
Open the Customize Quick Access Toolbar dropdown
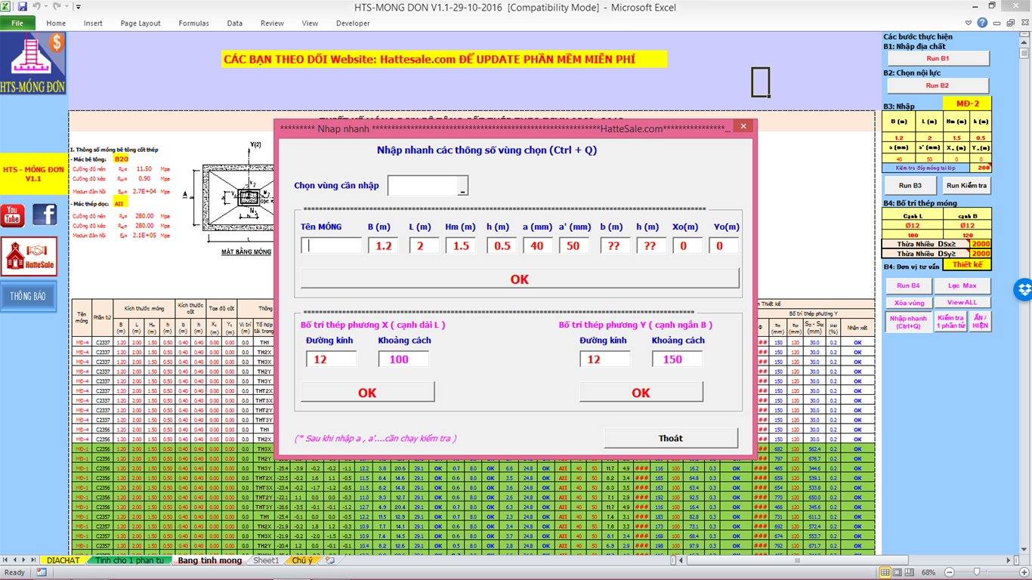(78, 7)
